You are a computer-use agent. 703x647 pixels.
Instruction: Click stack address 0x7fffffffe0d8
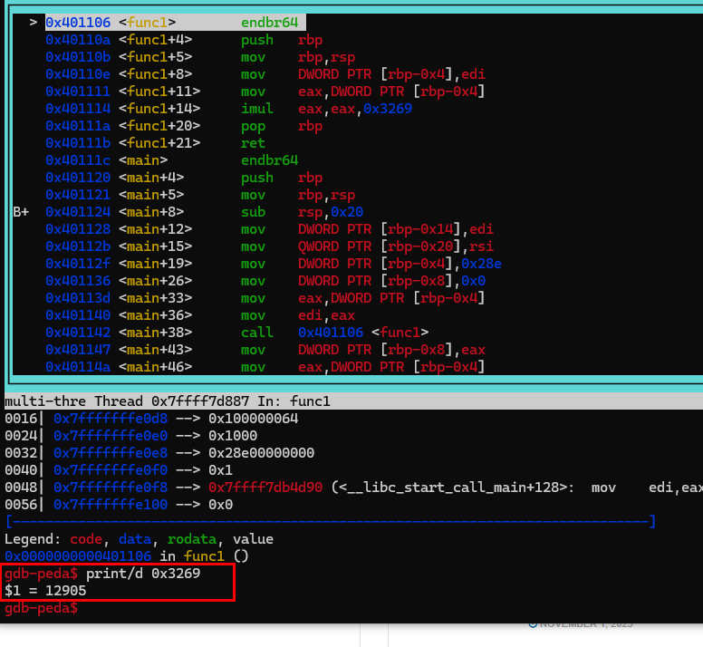111,419
